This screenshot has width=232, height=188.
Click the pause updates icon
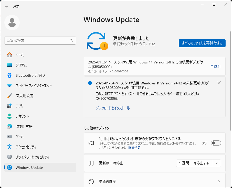point(91,163)
